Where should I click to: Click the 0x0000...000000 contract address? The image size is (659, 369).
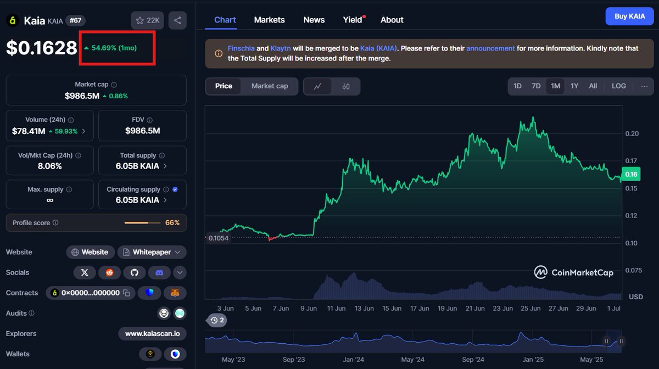(x=90, y=293)
